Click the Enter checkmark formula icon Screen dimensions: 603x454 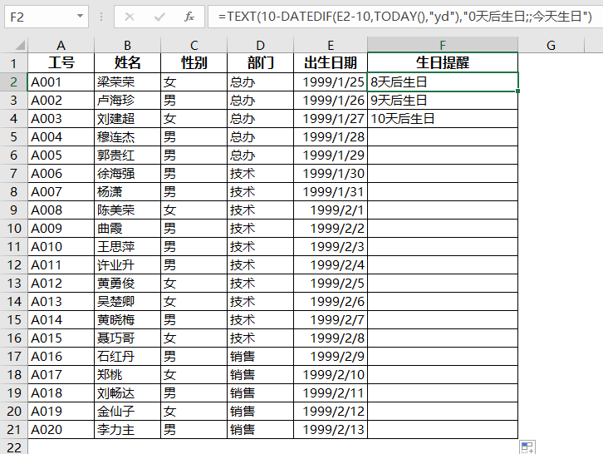(159, 17)
